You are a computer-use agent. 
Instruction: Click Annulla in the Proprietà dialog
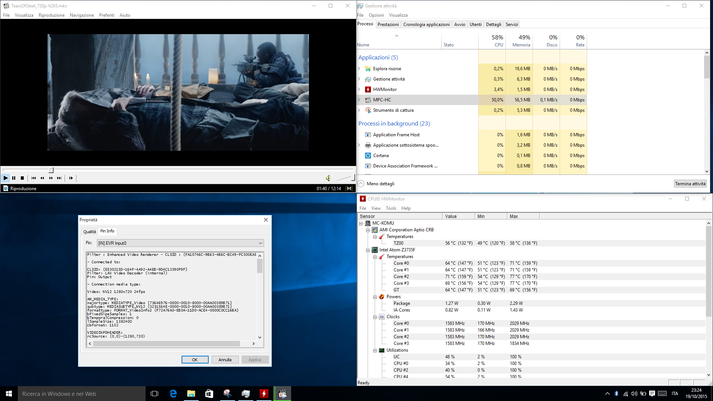click(x=225, y=360)
